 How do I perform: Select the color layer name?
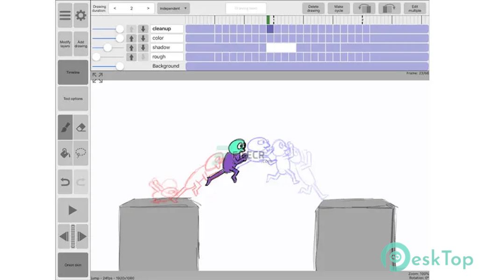[167, 38]
